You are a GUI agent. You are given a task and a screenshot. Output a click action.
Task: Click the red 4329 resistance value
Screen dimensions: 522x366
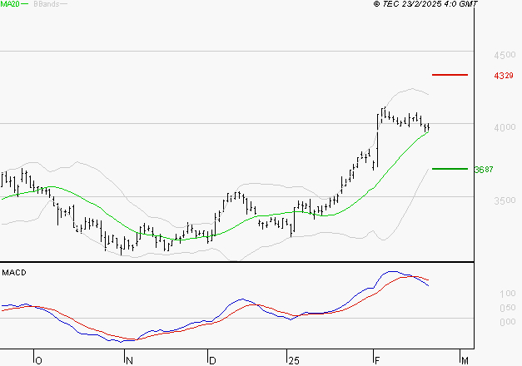504,76
